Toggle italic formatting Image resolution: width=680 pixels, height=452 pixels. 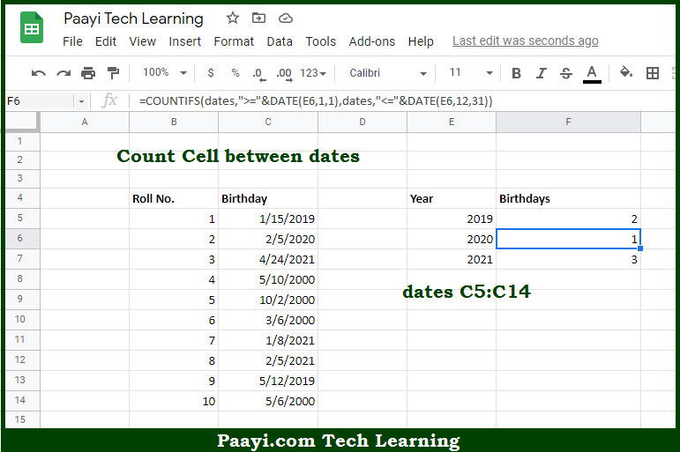tap(541, 73)
